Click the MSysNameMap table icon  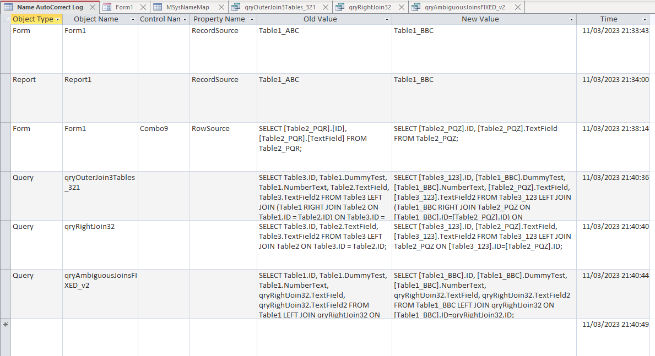pyautogui.click(x=158, y=7)
